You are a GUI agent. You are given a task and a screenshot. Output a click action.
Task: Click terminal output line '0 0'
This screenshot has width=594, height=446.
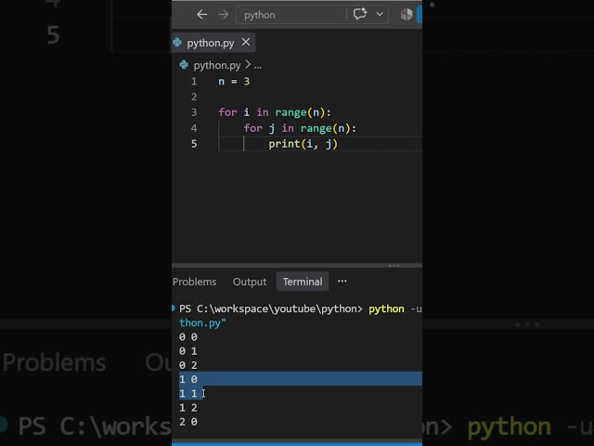click(188, 336)
